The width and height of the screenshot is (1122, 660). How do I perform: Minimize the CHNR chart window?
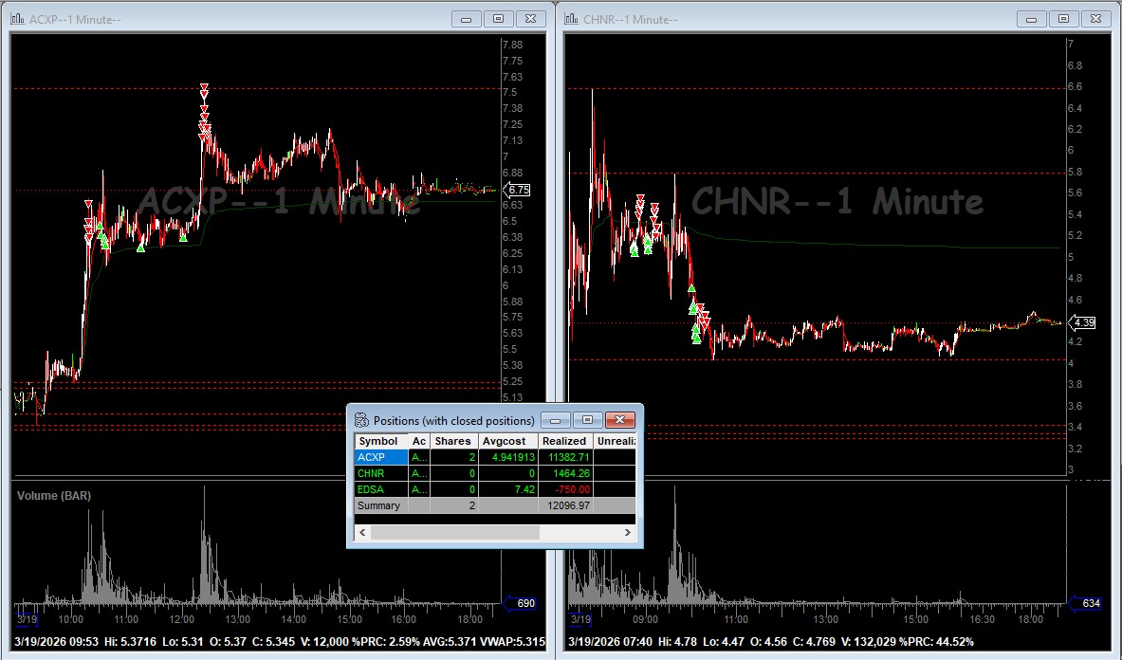tap(1031, 19)
